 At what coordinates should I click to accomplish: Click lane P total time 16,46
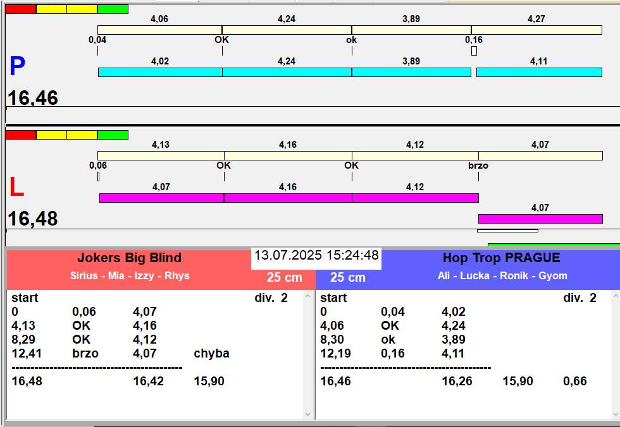tap(33, 98)
